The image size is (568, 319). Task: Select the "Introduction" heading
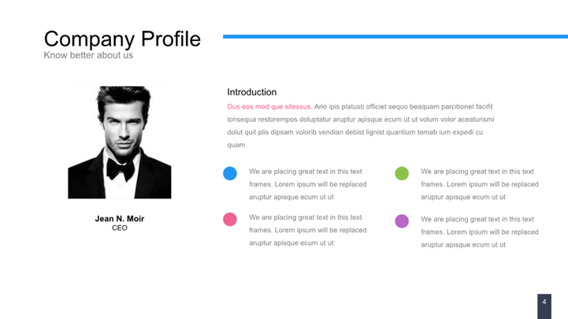coord(252,92)
